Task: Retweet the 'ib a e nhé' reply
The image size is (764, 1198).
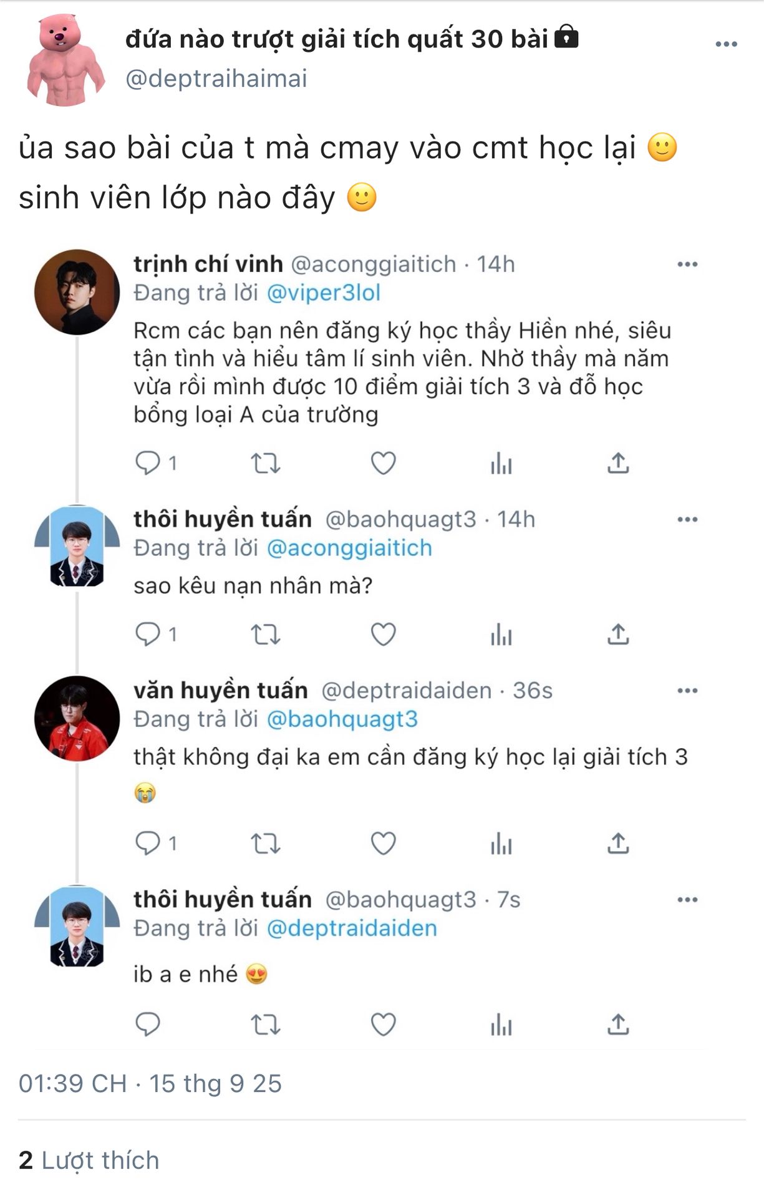Action: [x=265, y=1025]
